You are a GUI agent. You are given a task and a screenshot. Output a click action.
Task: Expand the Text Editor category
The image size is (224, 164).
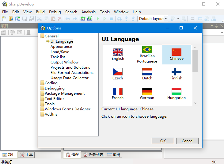[54, 99]
